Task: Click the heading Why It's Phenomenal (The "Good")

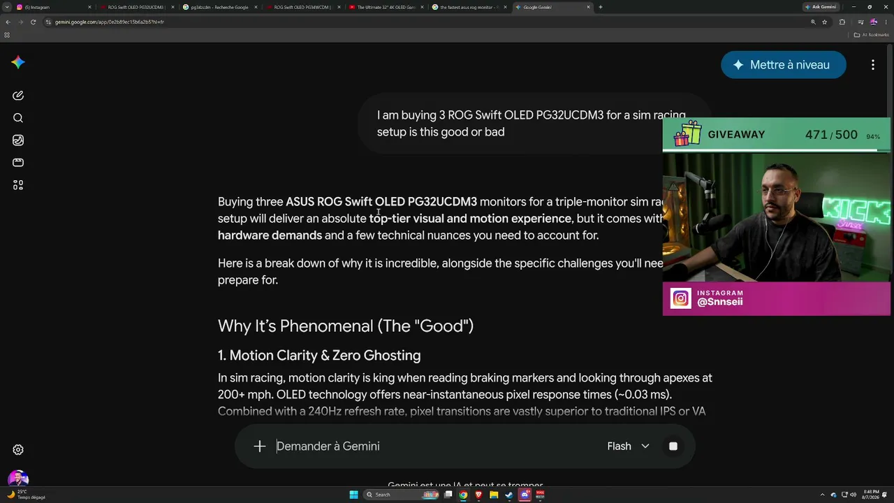Action: (346, 326)
